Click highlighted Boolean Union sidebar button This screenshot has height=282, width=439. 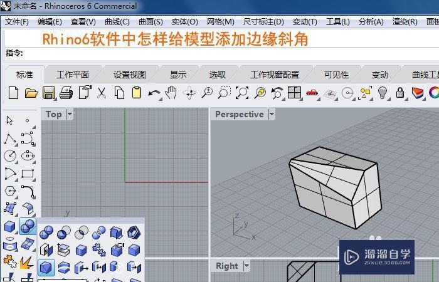pos(28,226)
